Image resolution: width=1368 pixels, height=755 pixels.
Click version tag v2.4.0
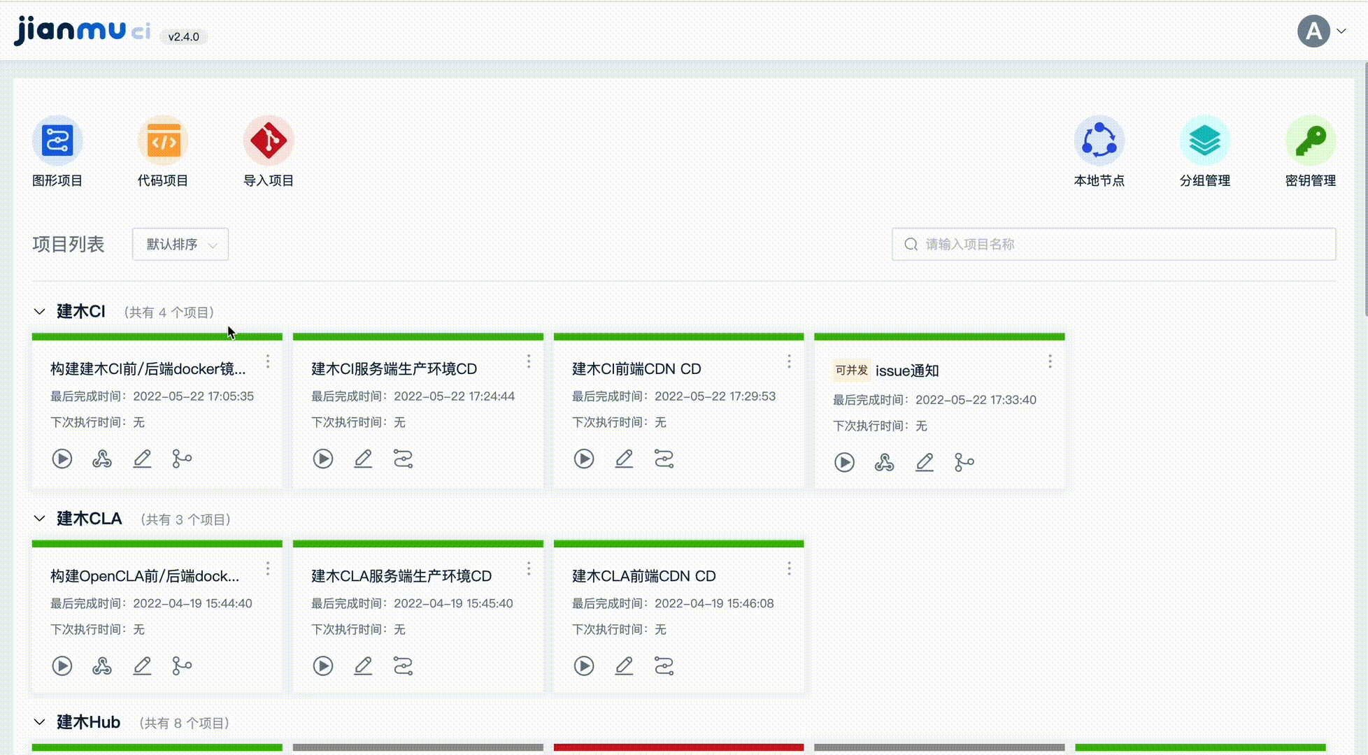point(183,36)
